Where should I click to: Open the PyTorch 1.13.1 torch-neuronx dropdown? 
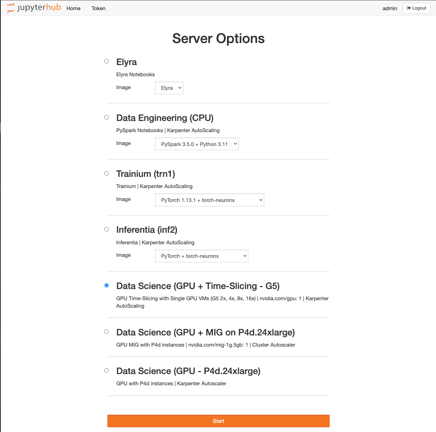point(209,200)
